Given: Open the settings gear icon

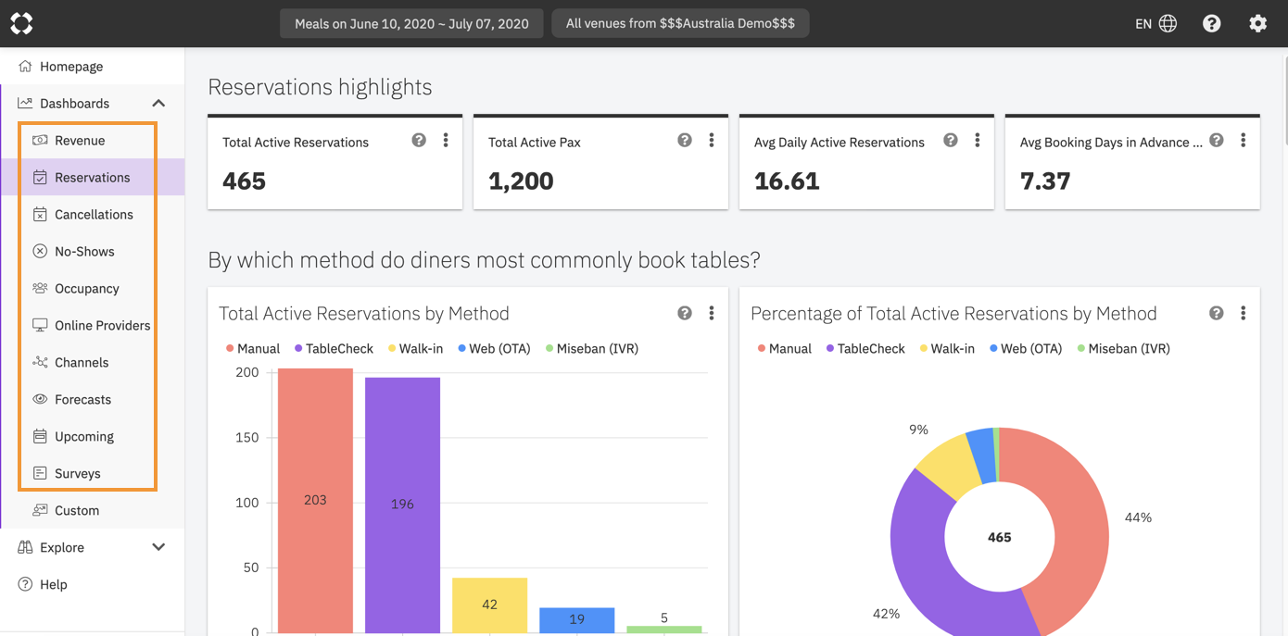Looking at the screenshot, I should 1257,23.
